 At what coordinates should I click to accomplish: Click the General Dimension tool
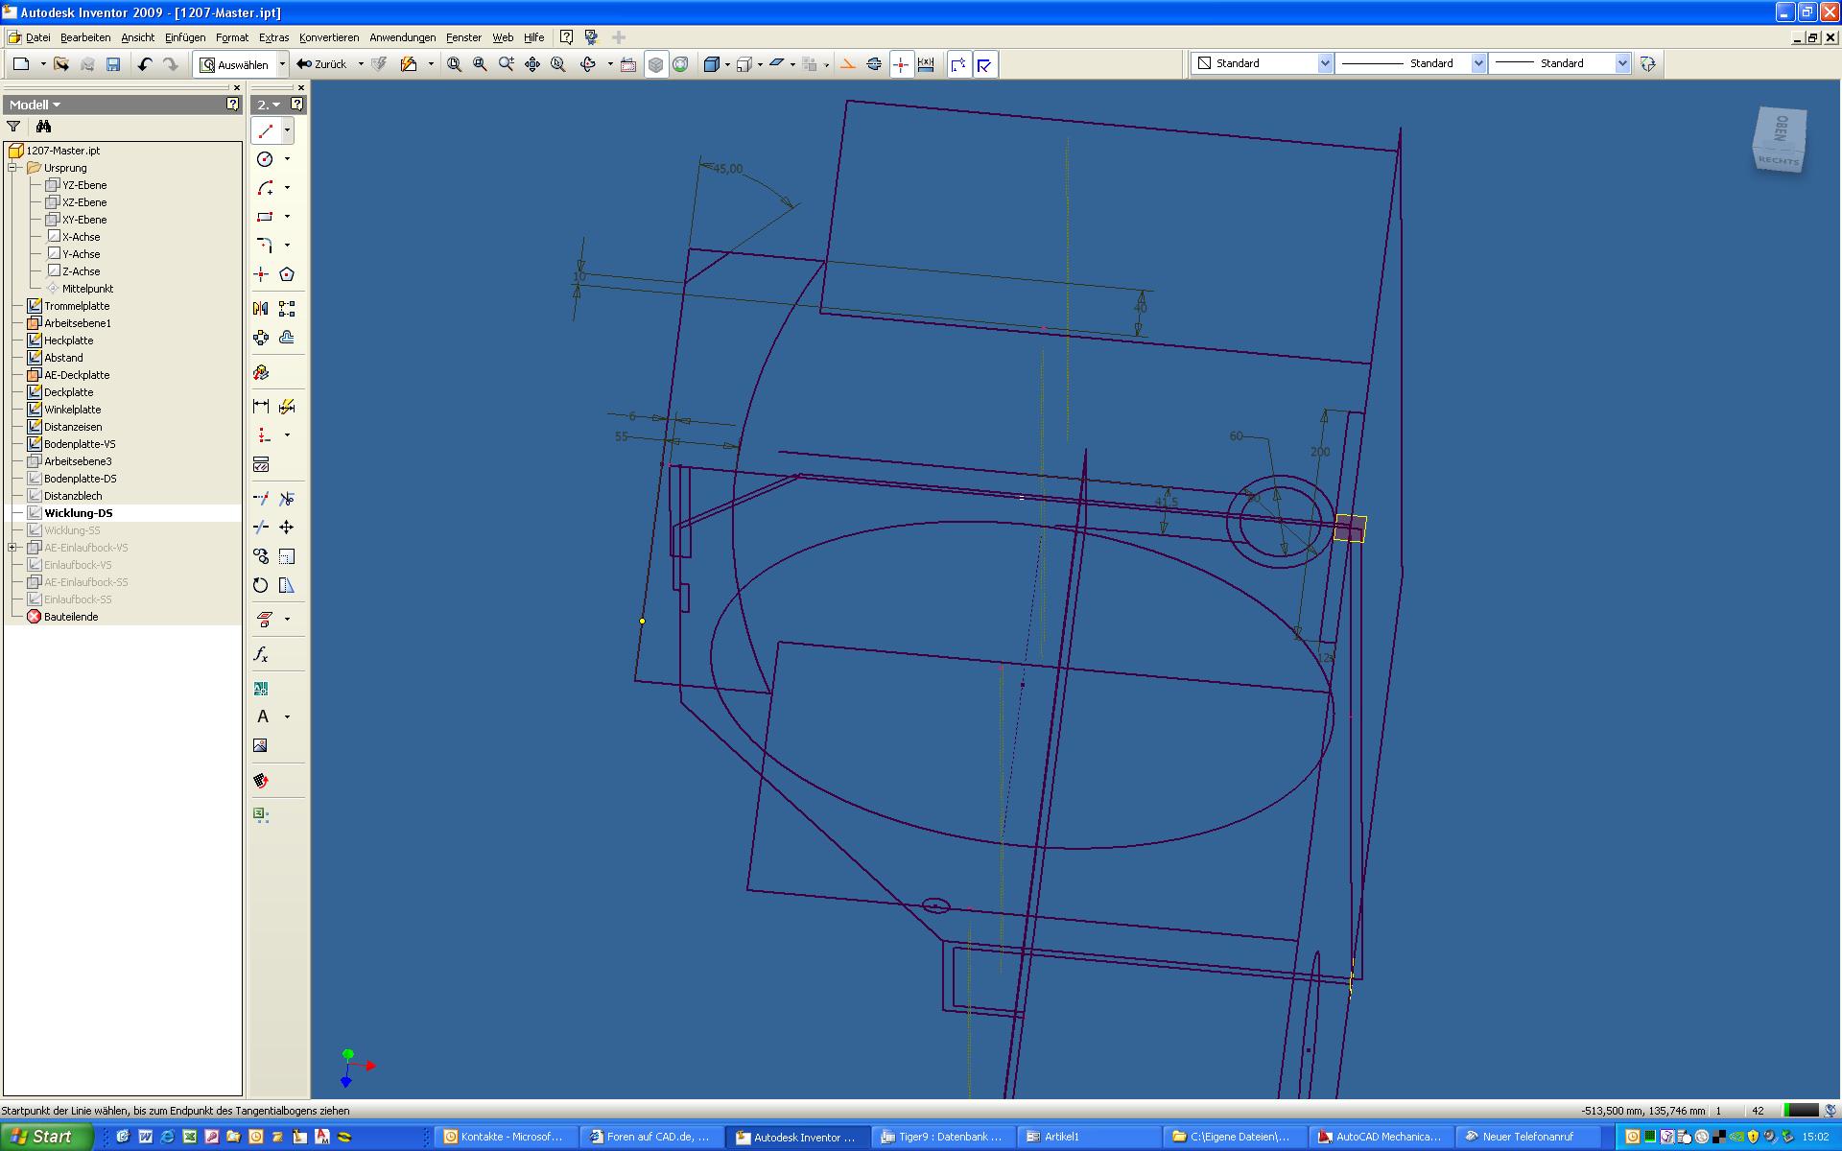[261, 407]
